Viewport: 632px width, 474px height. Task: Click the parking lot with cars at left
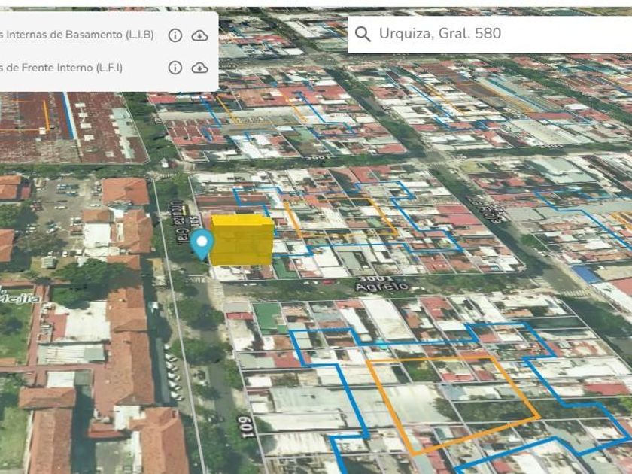56,209
